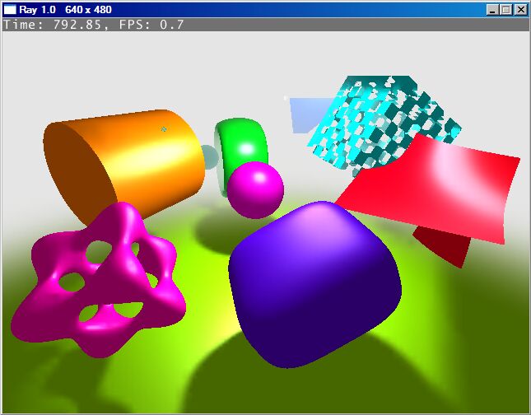Minimize the Ray 1.0 window
Viewport: 531px width, 415px height.
(492, 10)
